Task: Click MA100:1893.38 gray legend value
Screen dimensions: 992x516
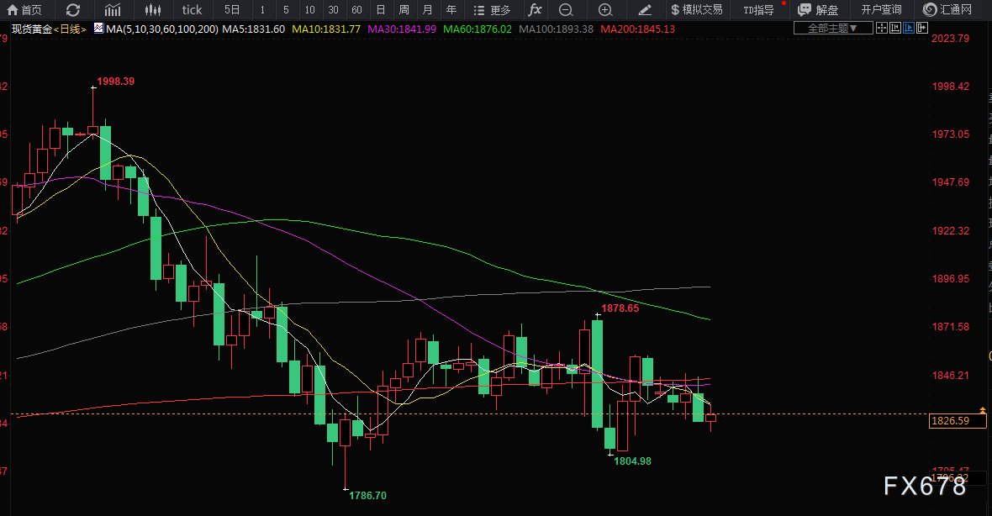Action: pos(556,29)
